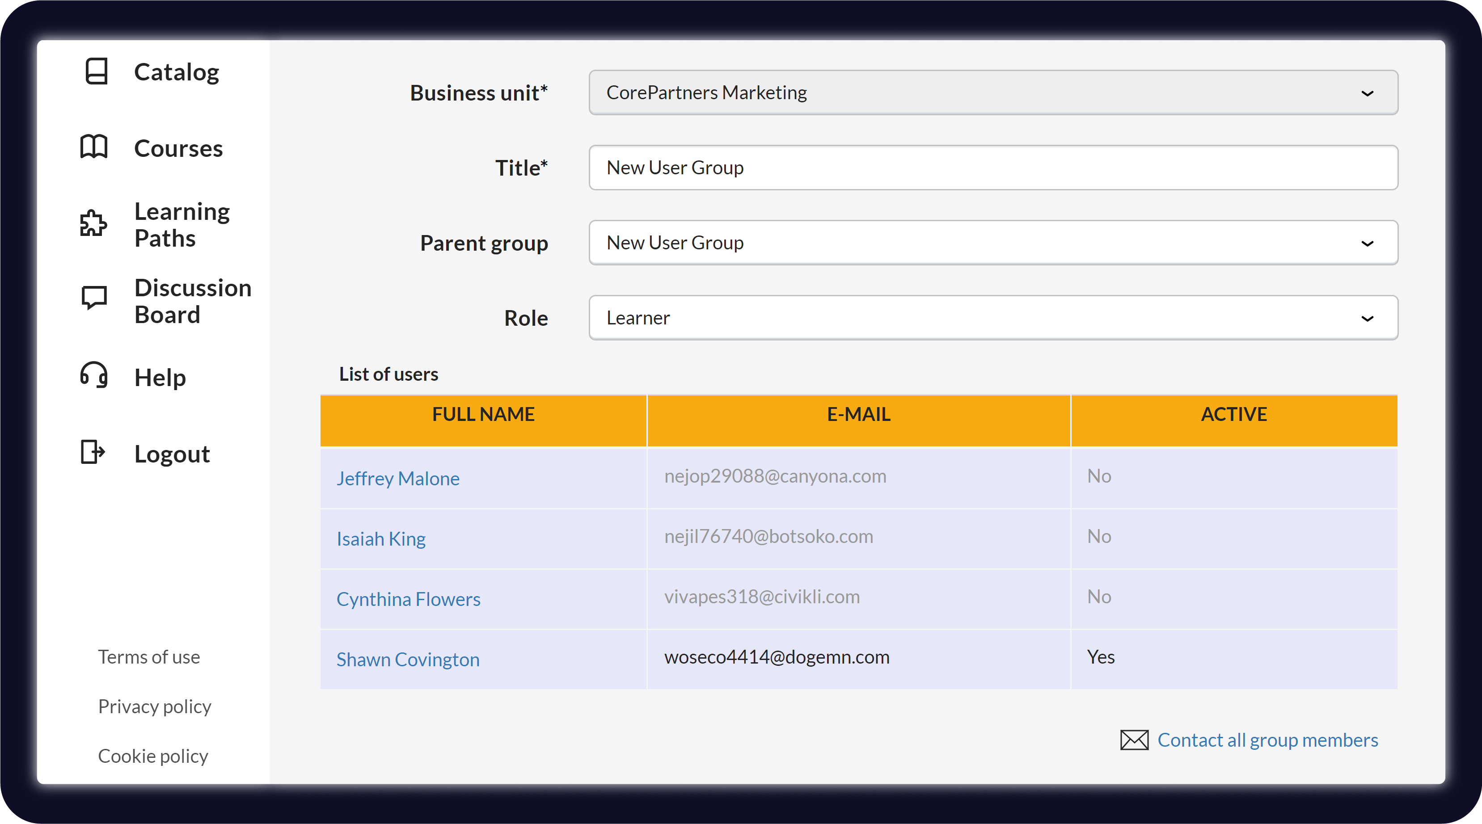Open the Help section
1482x824 pixels.
click(x=160, y=378)
